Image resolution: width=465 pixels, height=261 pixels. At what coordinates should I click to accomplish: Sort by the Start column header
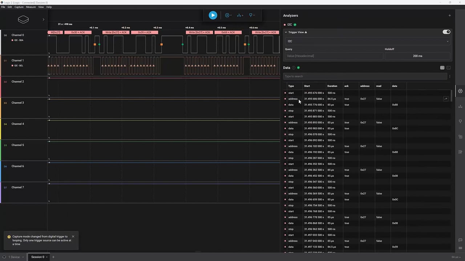tap(307, 86)
